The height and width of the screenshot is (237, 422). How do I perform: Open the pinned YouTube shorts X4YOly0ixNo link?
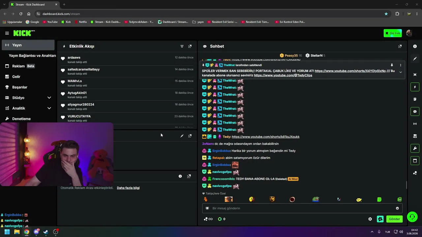tap(350, 71)
